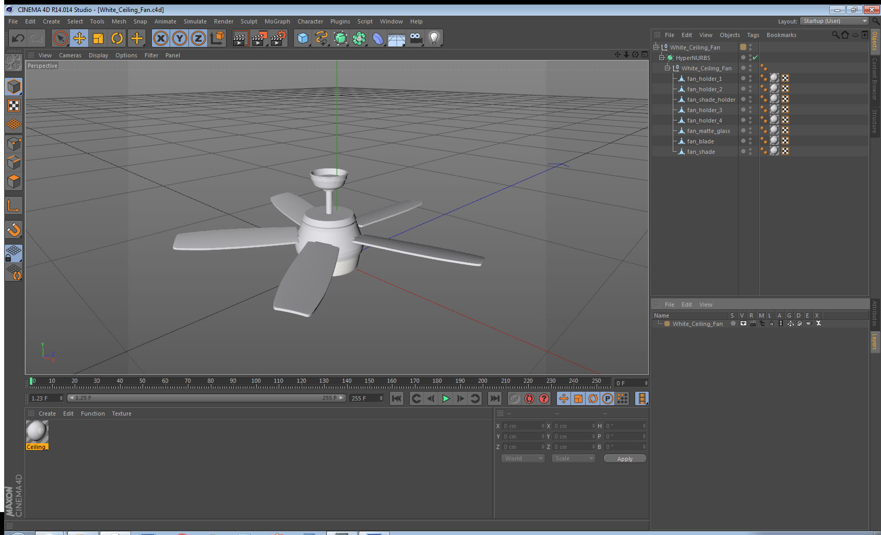Open the Layout dropdown Startup (User)

tap(835, 21)
